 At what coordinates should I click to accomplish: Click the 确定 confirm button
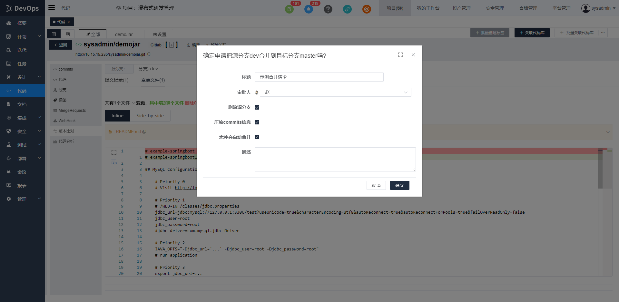[399, 185]
